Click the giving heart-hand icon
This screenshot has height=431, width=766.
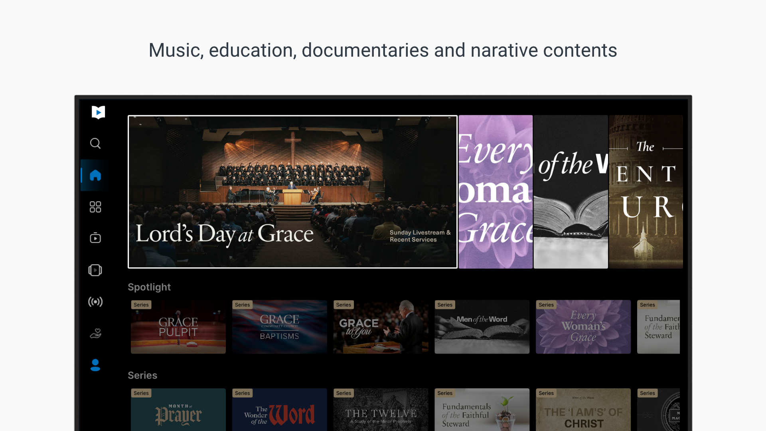tap(95, 333)
